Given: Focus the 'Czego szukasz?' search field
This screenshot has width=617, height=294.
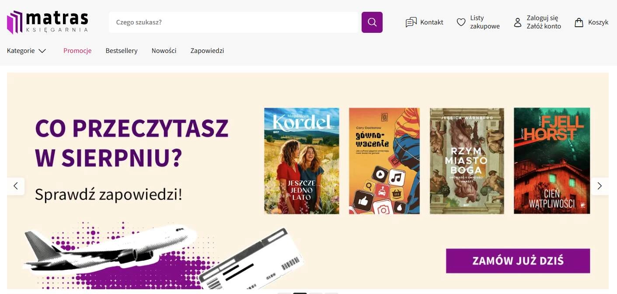Looking at the screenshot, I should (x=234, y=22).
